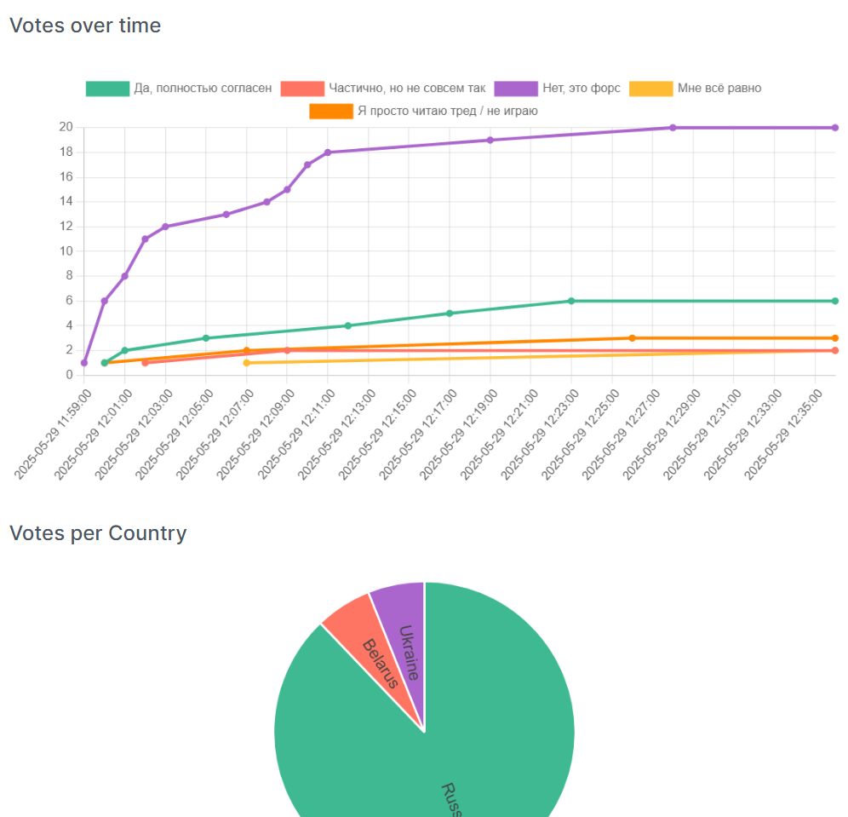Toggle the 'Я просто читаю тред / не играю' legend label
The width and height of the screenshot is (848, 817).
(x=448, y=111)
